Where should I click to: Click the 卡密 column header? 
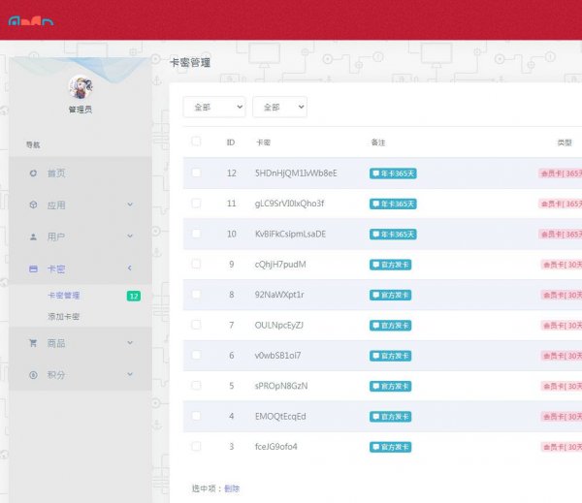pyautogui.click(x=263, y=142)
